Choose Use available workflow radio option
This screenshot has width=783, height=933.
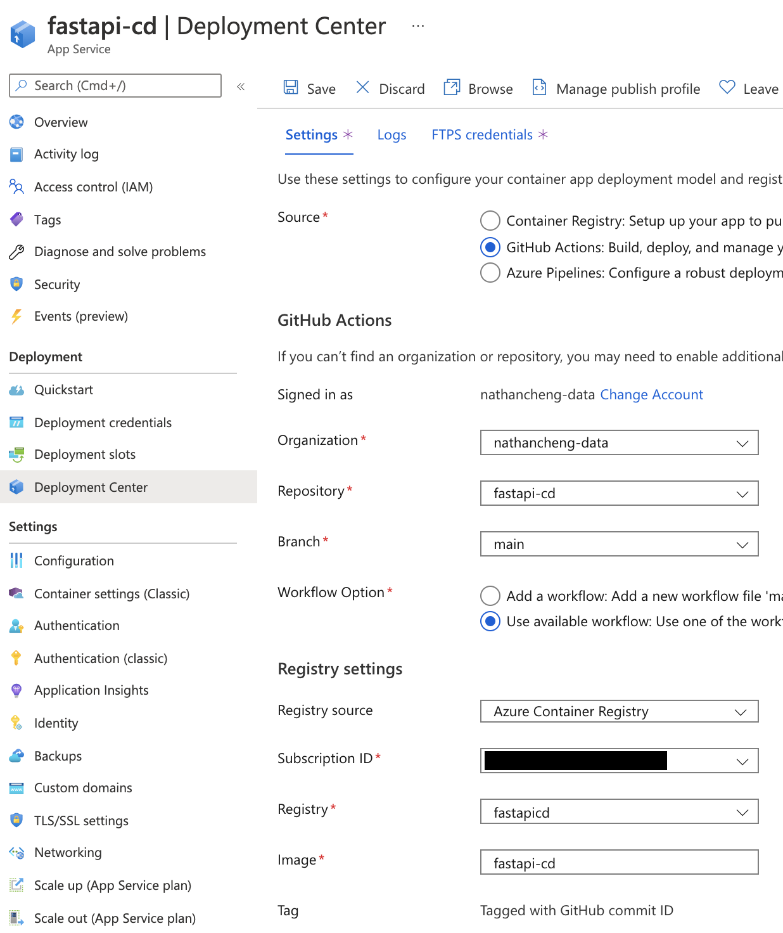click(x=490, y=621)
